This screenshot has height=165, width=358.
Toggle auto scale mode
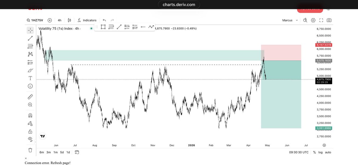[328, 152]
